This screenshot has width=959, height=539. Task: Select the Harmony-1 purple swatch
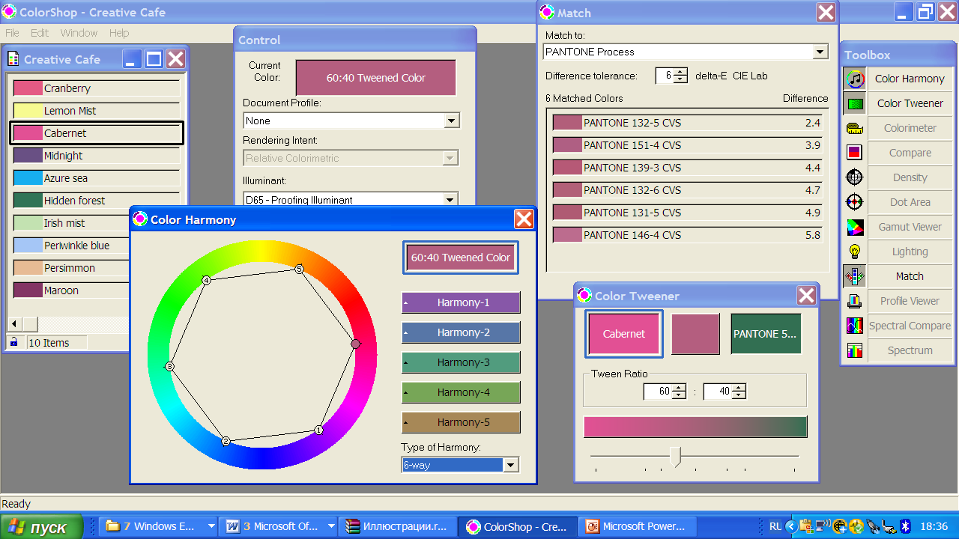(461, 302)
